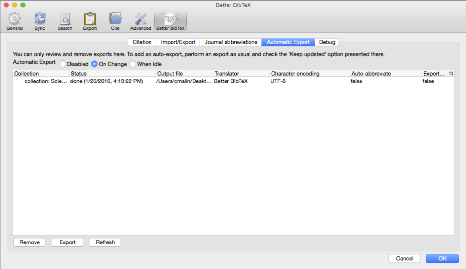Image resolution: width=466 pixels, height=269 pixels.
Task: Sort by the Character encoding column header
Action: tap(309, 74)
